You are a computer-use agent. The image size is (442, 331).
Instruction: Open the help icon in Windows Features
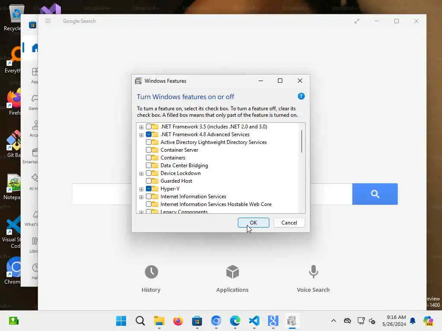point(301,96)
